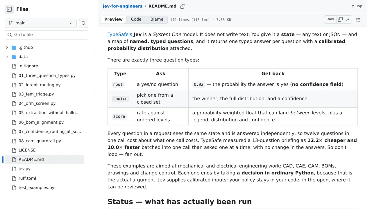Switch to the Code tab
The width and height of the screenshot is (372, 209).
coord(136,19)
